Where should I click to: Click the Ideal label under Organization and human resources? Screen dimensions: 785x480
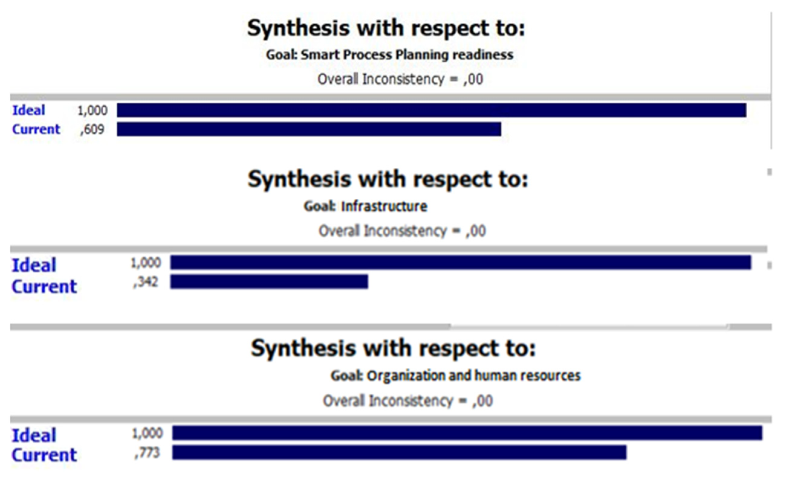click(34, 435)
